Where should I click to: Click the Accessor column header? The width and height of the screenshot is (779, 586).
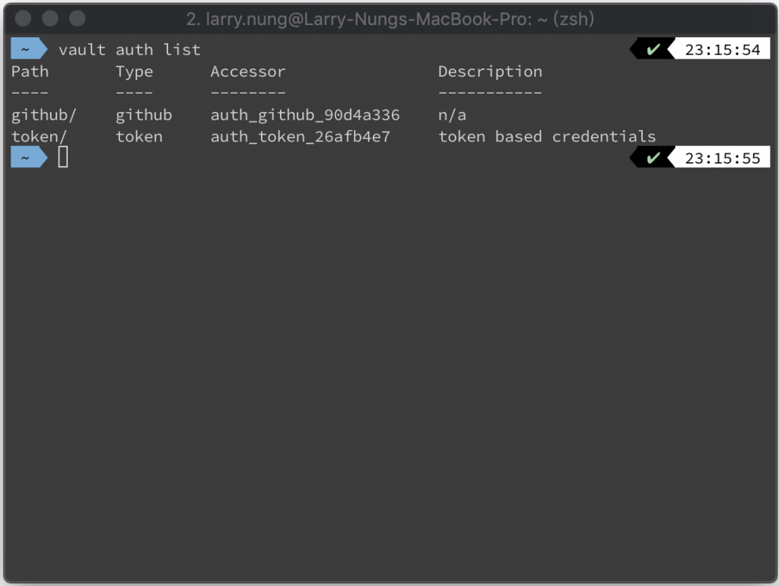(x=248, y=72)
